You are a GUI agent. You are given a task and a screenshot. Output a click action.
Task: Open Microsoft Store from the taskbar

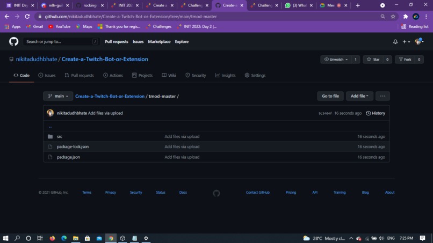87,238
